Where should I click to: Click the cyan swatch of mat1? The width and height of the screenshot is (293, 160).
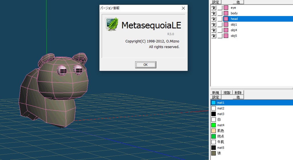(x=213, y=103)
